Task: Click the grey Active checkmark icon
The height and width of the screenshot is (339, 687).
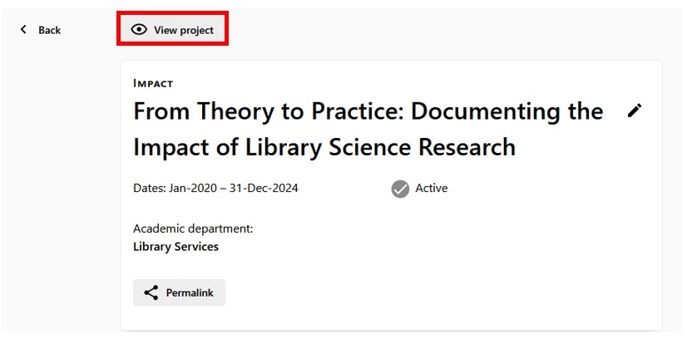Action: click(400, 189)
